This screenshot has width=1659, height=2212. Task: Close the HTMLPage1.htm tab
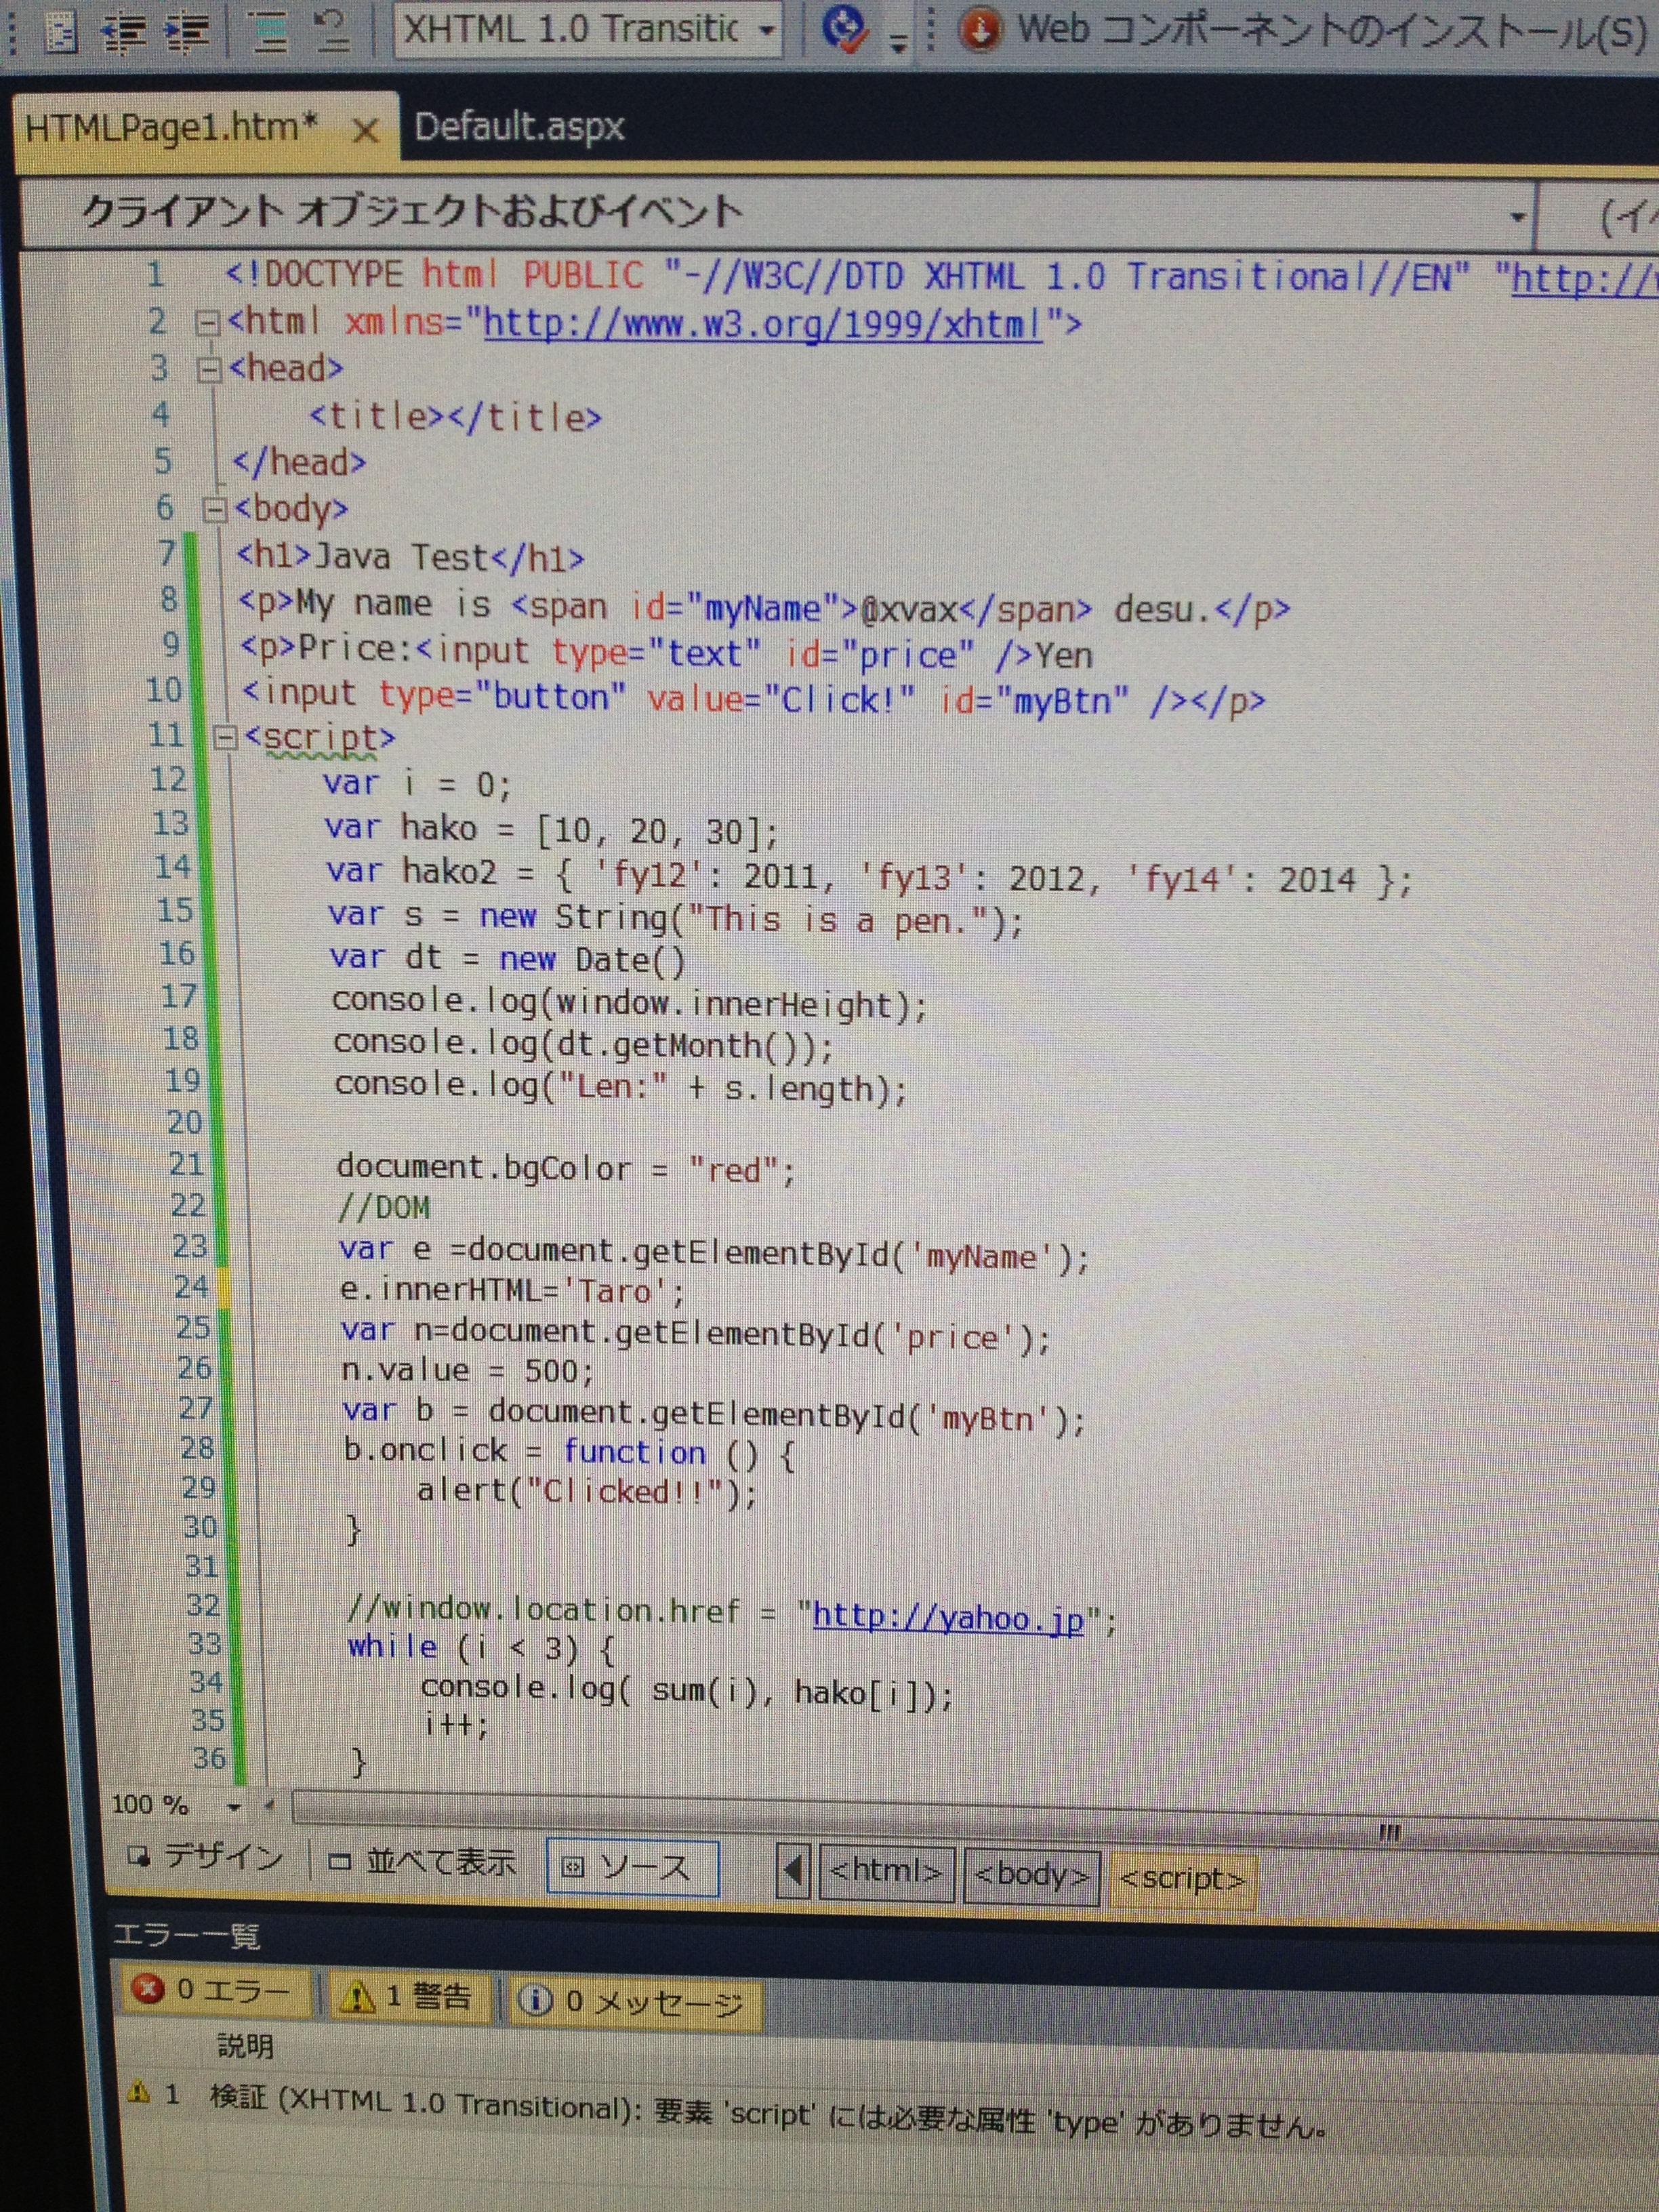pyautogui.click(x=366, y=131)
